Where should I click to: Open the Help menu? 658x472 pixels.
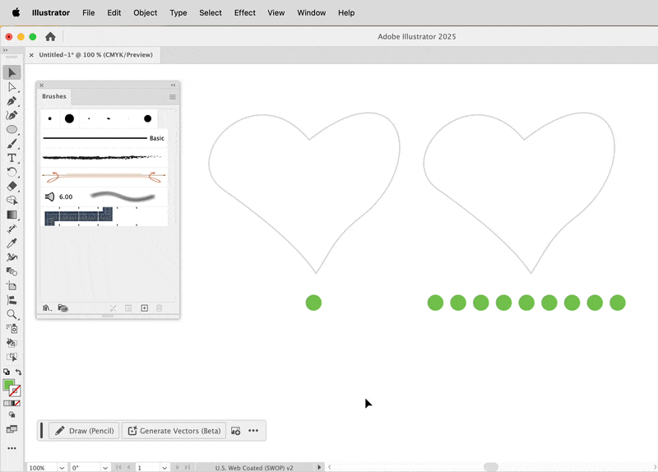[x=346, y=12]
